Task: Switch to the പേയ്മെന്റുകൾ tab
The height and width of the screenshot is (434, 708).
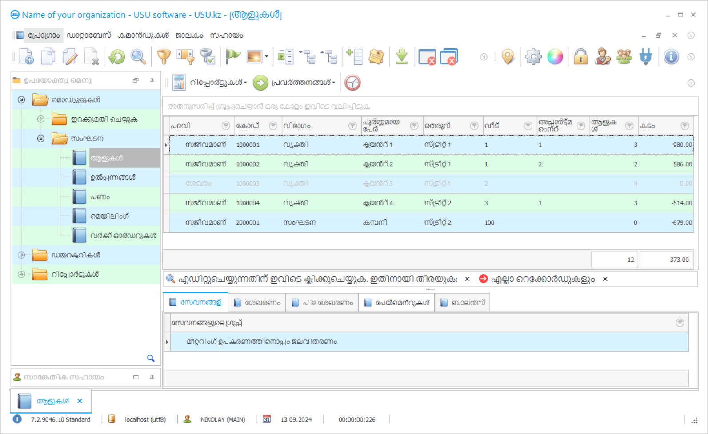Action: click(x=397, y=303)
